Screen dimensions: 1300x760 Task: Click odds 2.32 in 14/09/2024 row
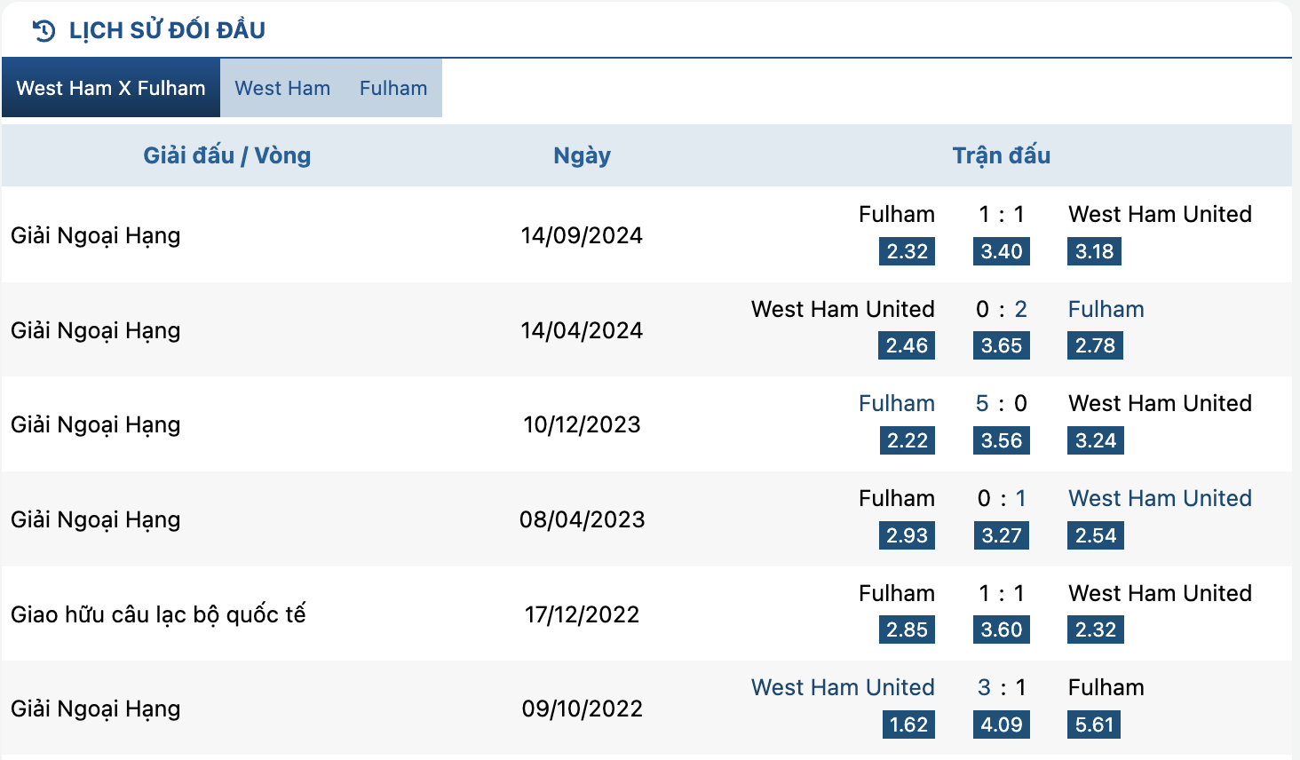(x=907, y=251)
